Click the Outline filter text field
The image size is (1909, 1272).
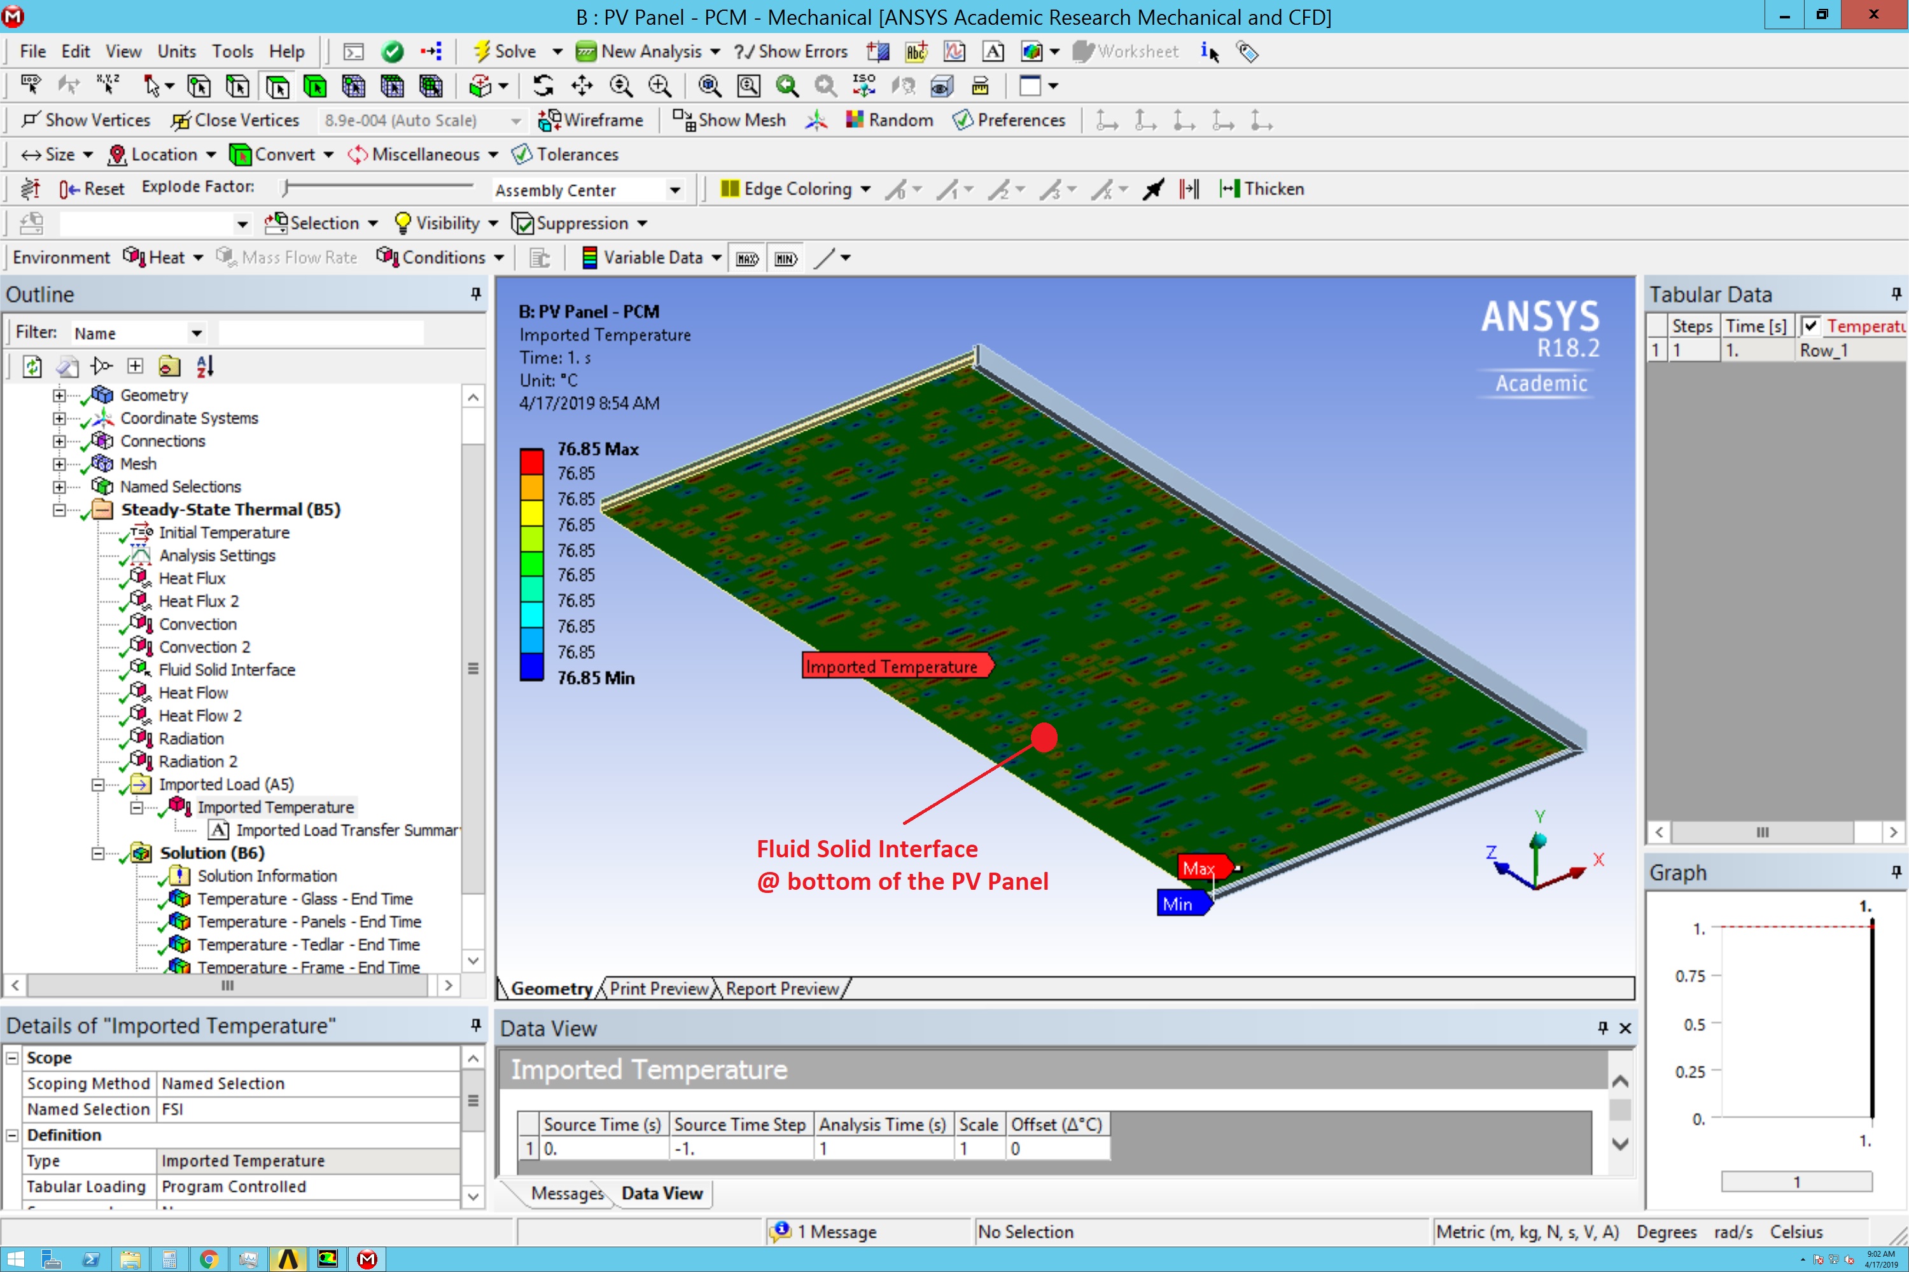(321, 333)
